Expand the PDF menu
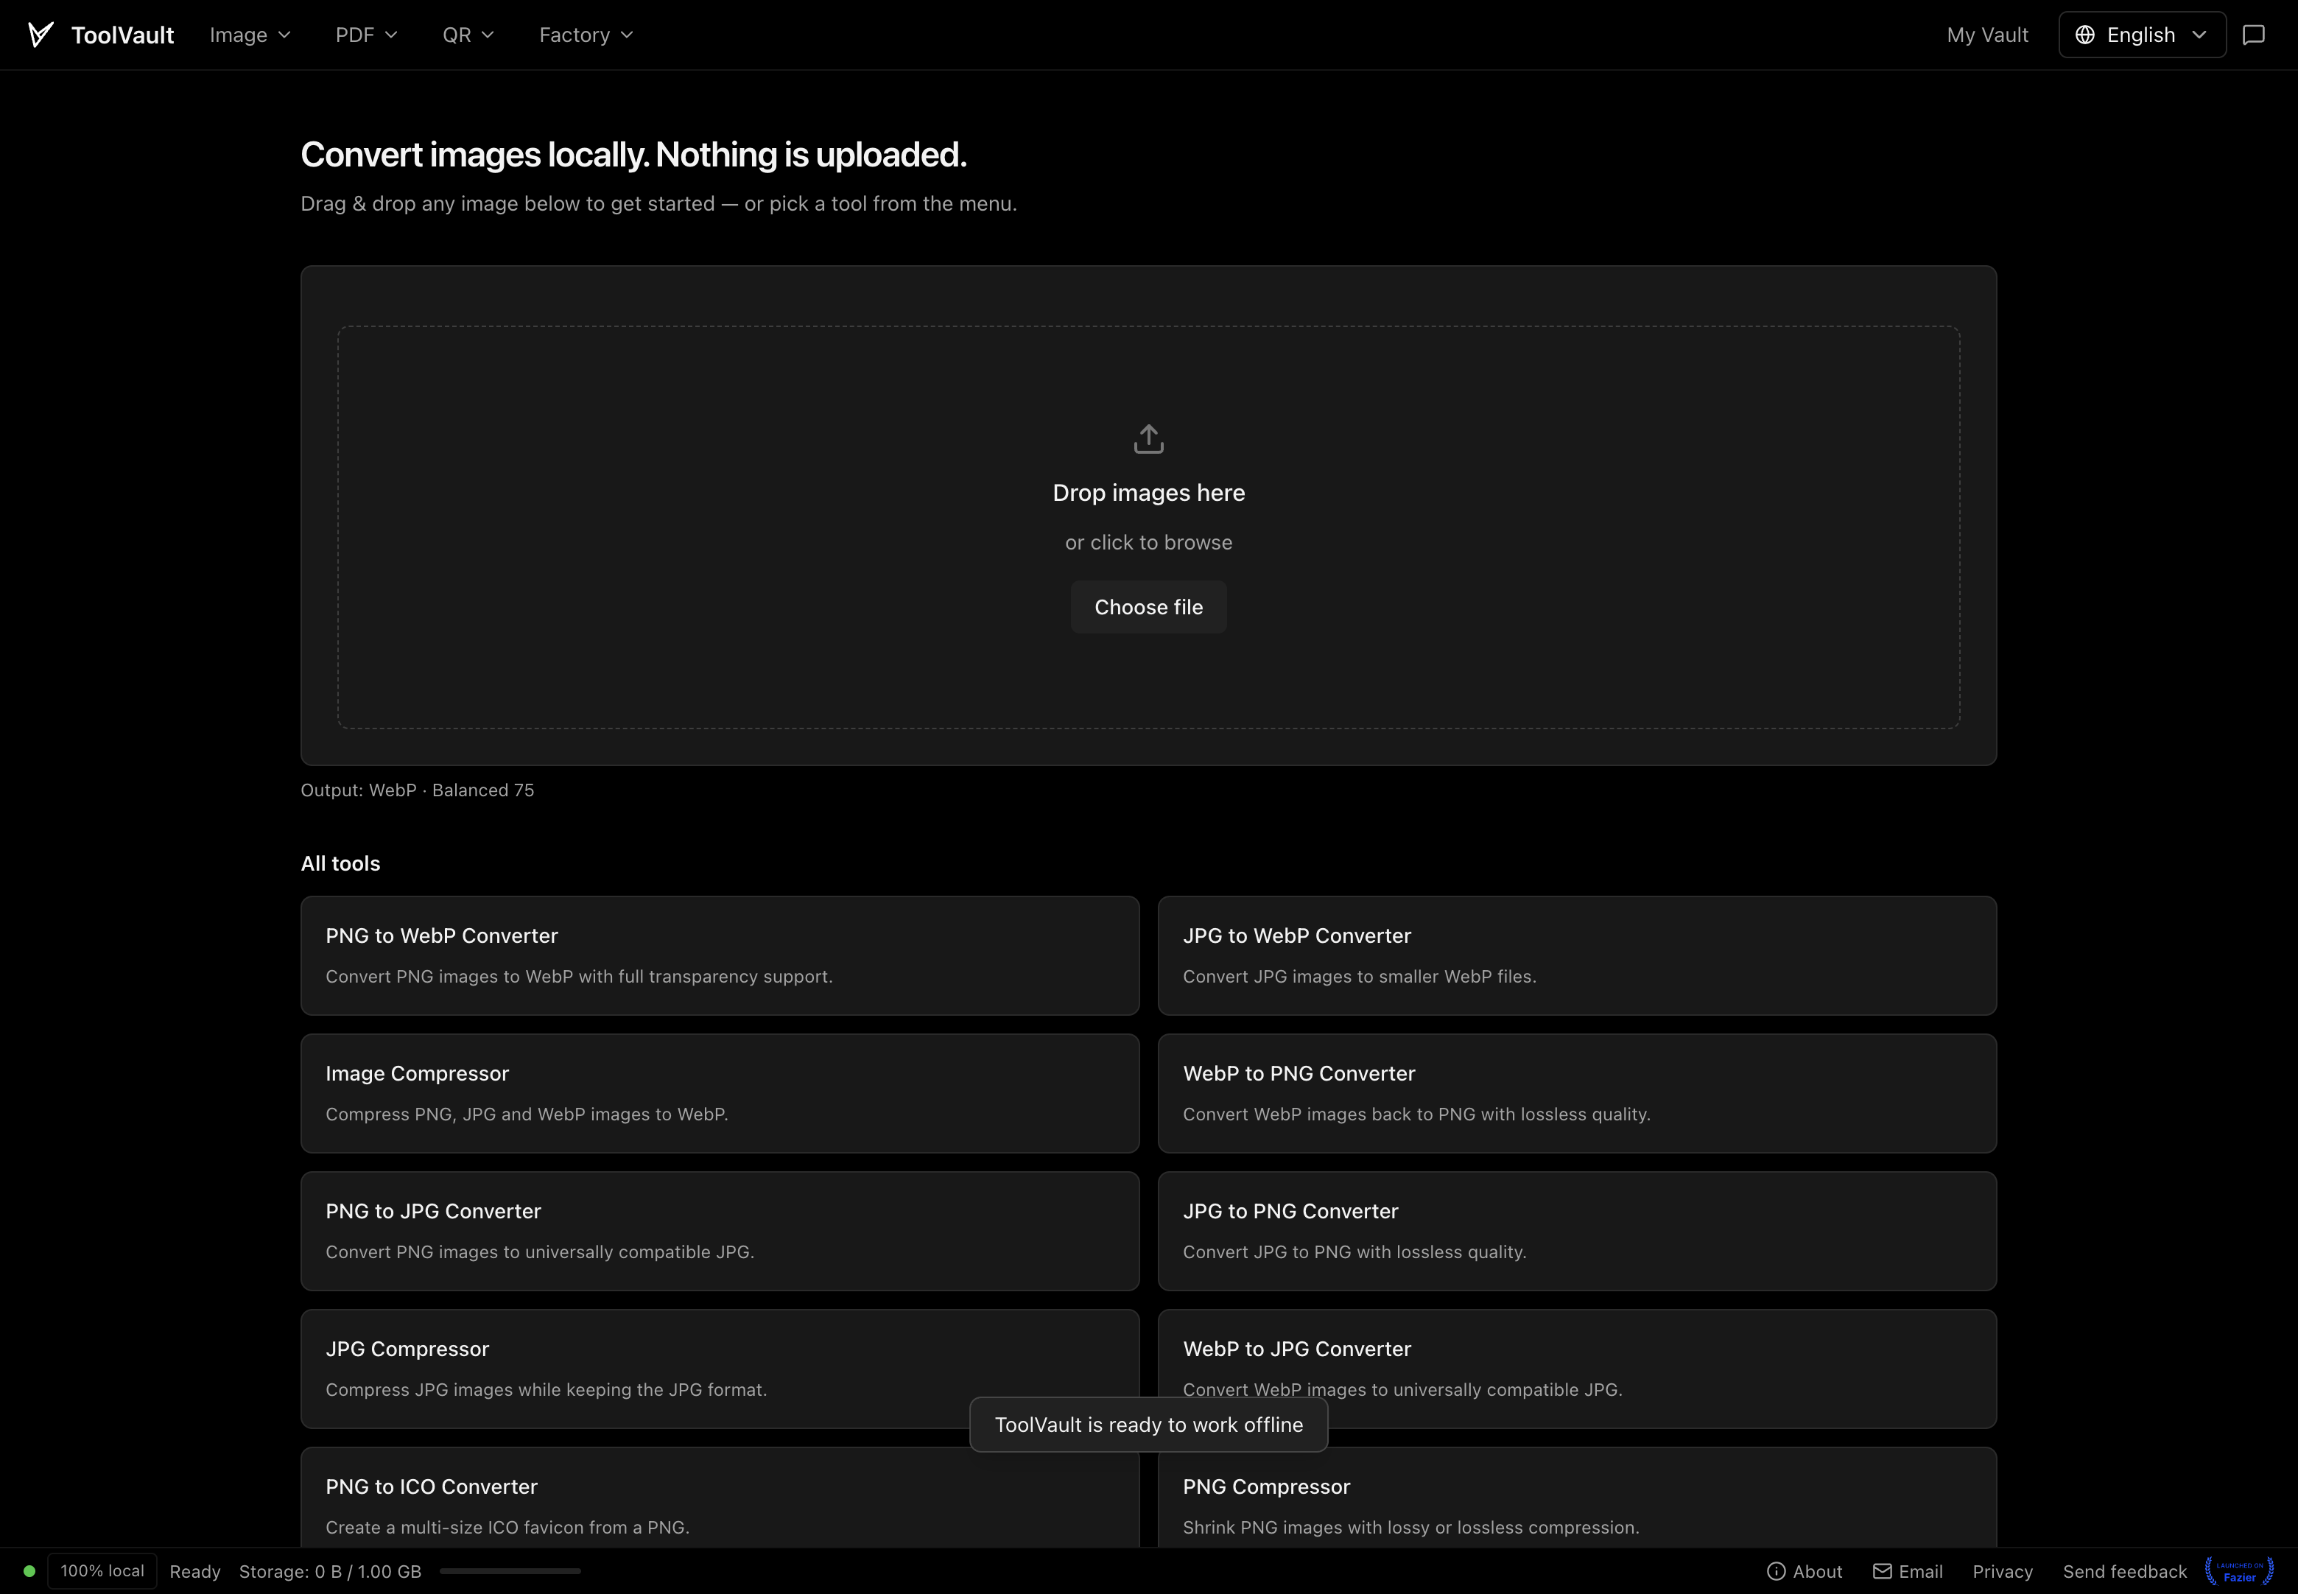Image resolution: width=2298 pixels, height=1594 pixels. click(x=367, y=35)
